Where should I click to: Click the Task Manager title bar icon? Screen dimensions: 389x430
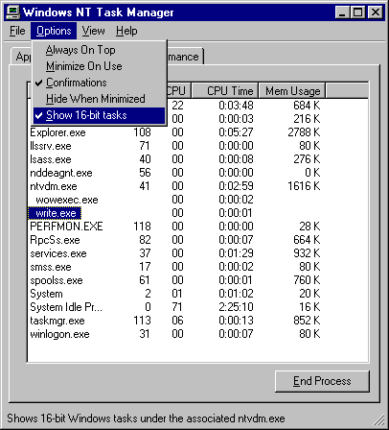(x=13, y=12)
